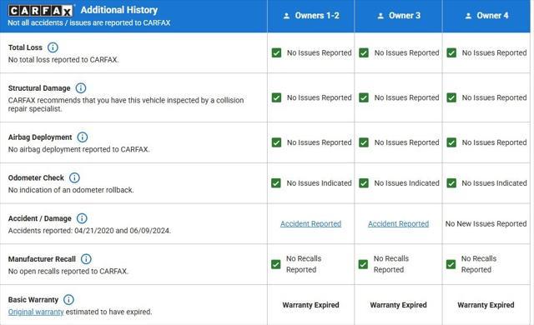Click Total Loss check mark under Owner 3
Screen dimensions: 534x325
click(364, 52)
